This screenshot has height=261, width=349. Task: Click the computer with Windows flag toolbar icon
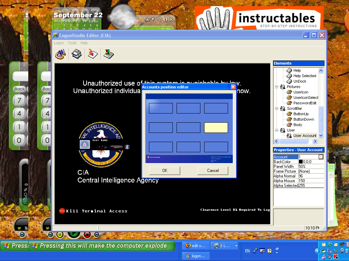tap(109, 54)
